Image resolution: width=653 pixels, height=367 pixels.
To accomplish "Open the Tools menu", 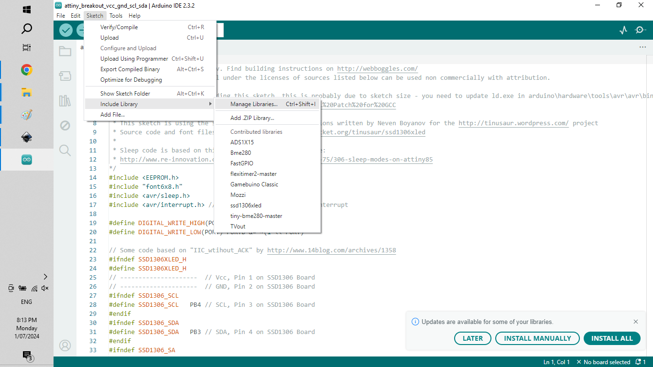I will point(116,16).
